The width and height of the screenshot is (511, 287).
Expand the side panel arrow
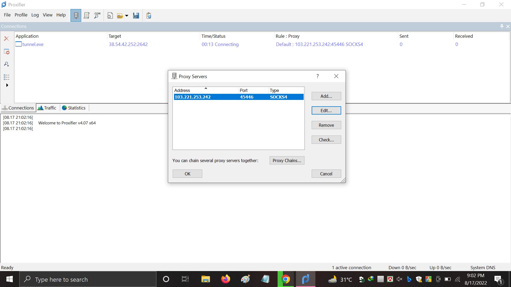click(x=7, y=85)
